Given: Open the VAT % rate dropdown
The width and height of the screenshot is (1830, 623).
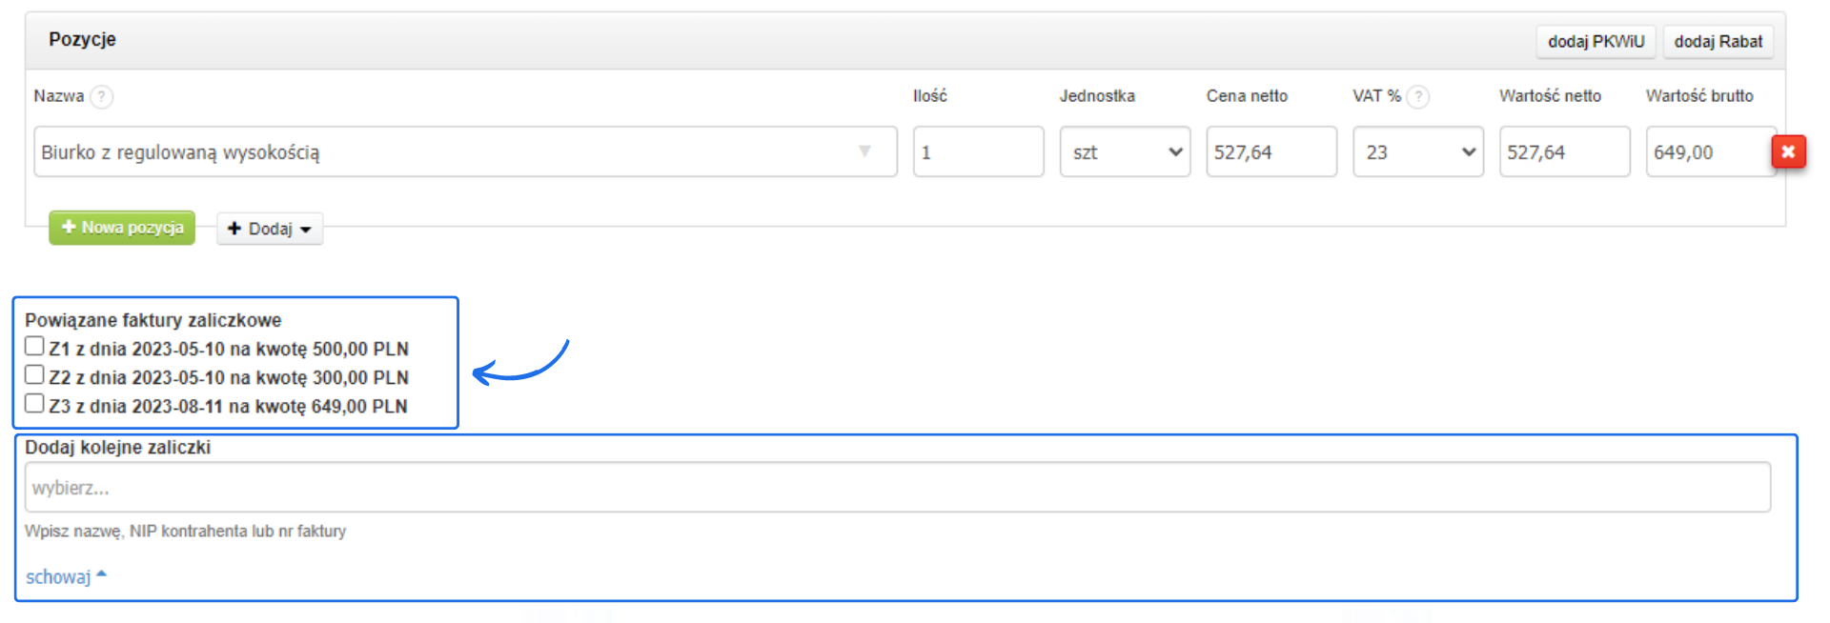Looking at the screenshot, I should (x=1417, y=151).
